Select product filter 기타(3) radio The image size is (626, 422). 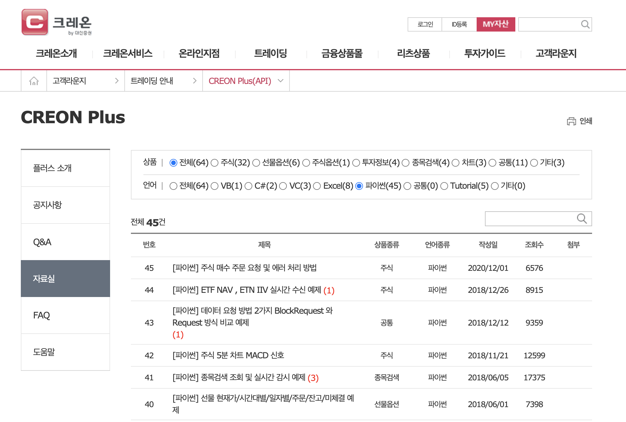[534, 163]
